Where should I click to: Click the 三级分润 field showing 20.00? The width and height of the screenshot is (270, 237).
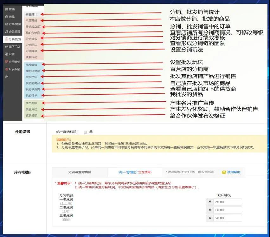click(x=228, y=218)
